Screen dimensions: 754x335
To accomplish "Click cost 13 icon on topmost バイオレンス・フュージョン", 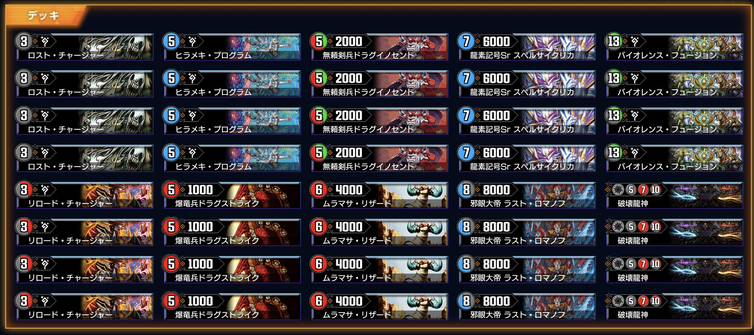I will click(613, 41).
